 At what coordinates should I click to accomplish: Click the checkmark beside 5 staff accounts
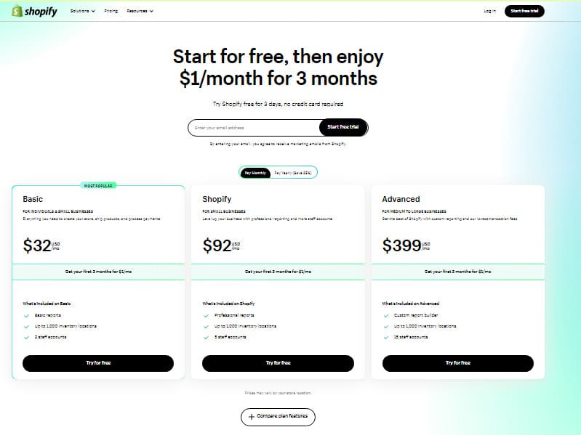pos(206,338)
